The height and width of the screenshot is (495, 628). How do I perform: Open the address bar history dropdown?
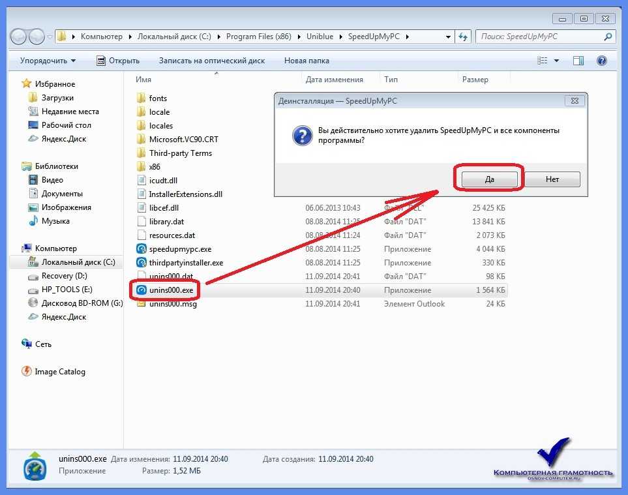coord(448,37)
